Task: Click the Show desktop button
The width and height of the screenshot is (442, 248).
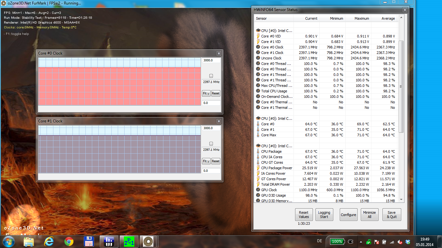Action: (x=440, y=242)
